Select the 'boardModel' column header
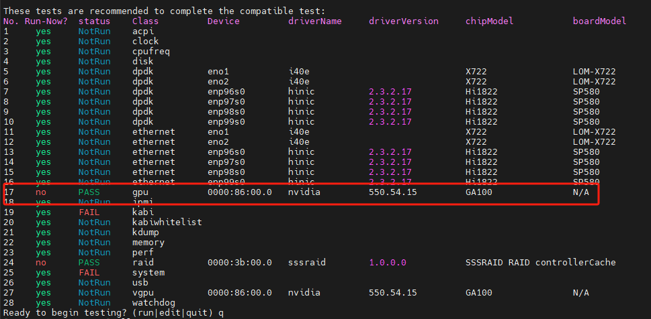This screenshot has height=319, width=651. click(599, 21)
